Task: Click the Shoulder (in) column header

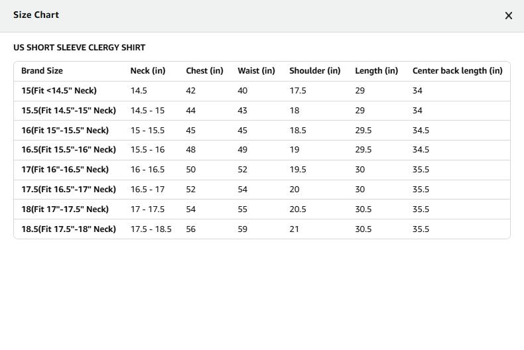Action: 314,71
